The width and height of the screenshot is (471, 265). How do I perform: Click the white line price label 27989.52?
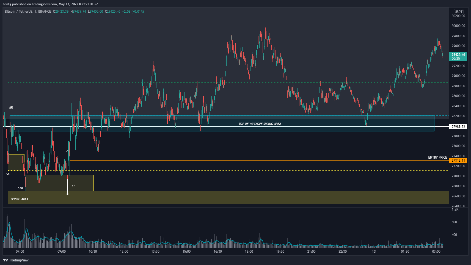tap(458, 126)
